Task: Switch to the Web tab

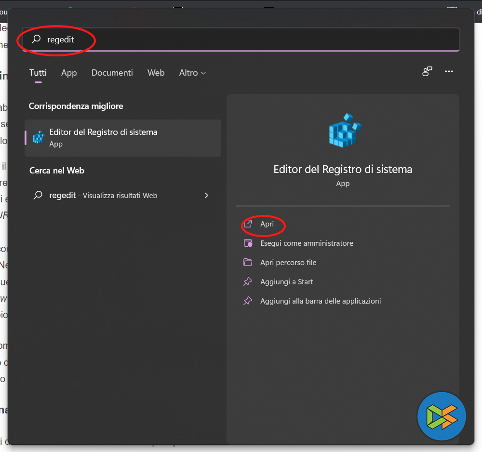Action: pos(156,73)
